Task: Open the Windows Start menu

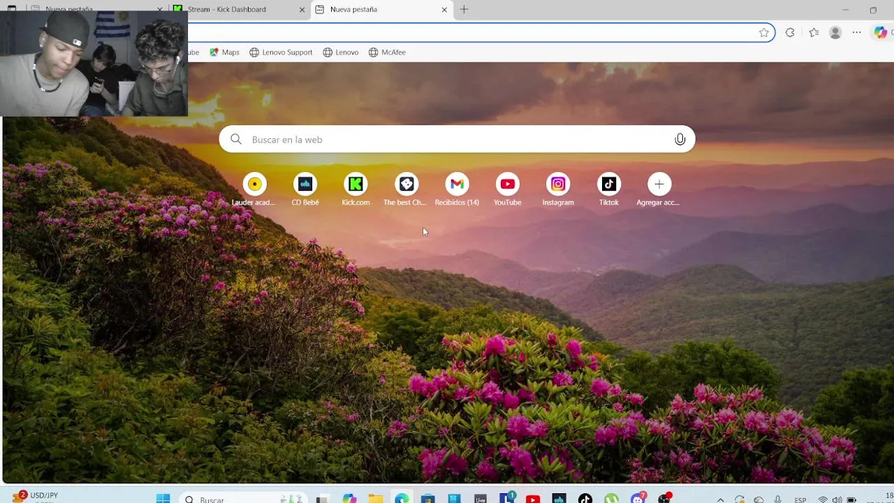Action: [163, 498]
